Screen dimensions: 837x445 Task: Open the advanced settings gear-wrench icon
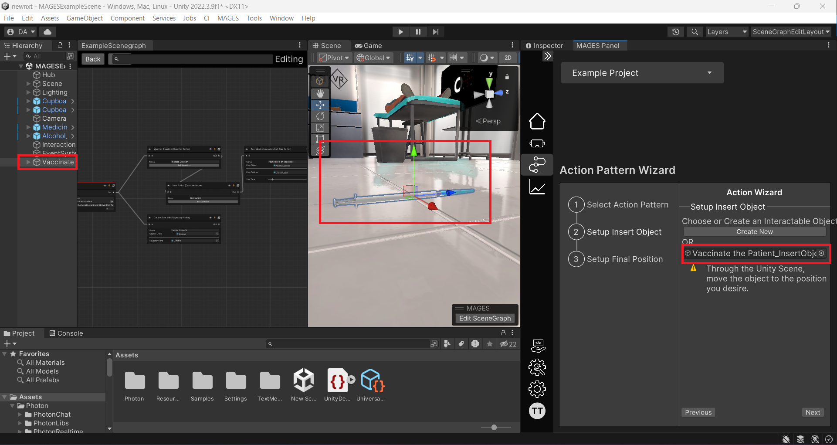tap(537, 367)
